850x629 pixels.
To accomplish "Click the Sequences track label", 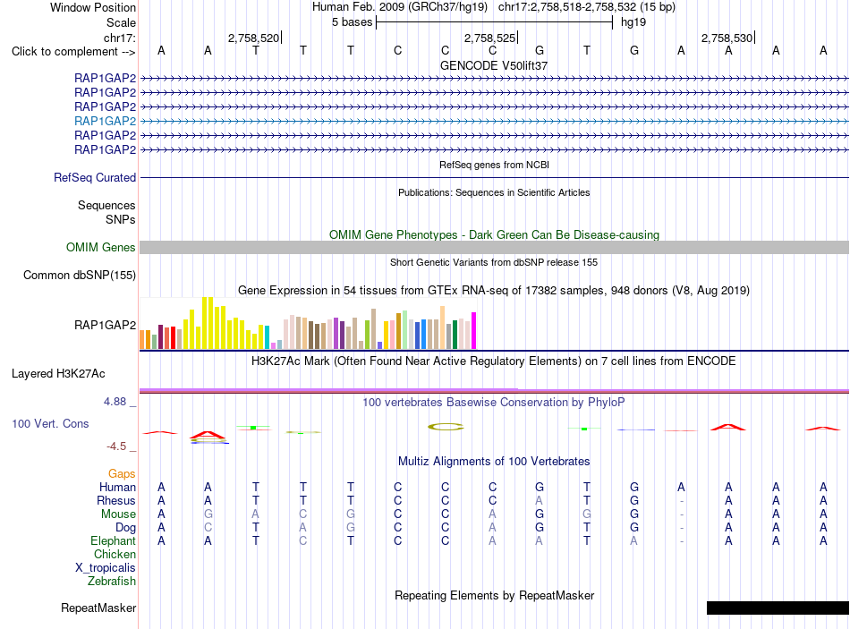I will pyautogui.click(x=106, y=205).
